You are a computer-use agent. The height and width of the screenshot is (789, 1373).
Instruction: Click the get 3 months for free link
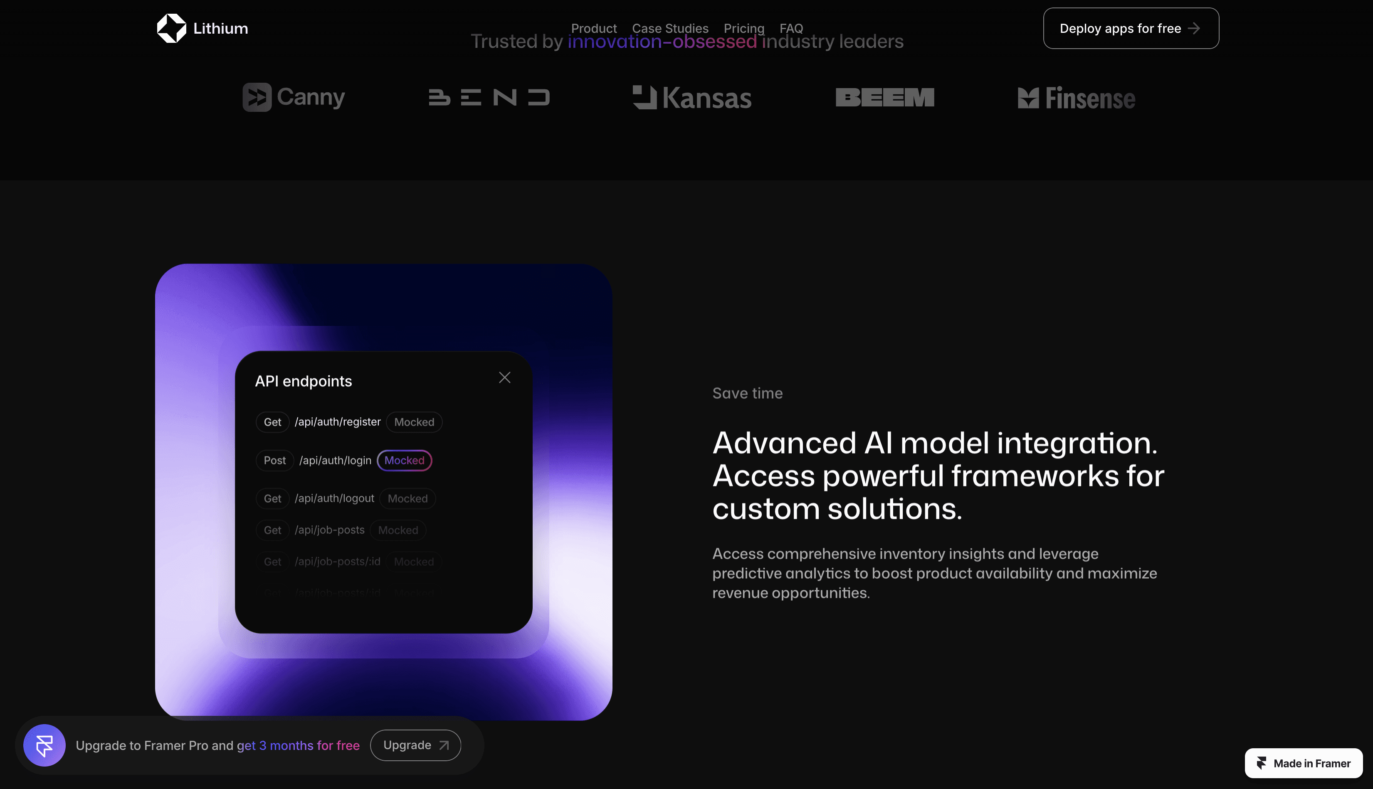coord(298,746)
